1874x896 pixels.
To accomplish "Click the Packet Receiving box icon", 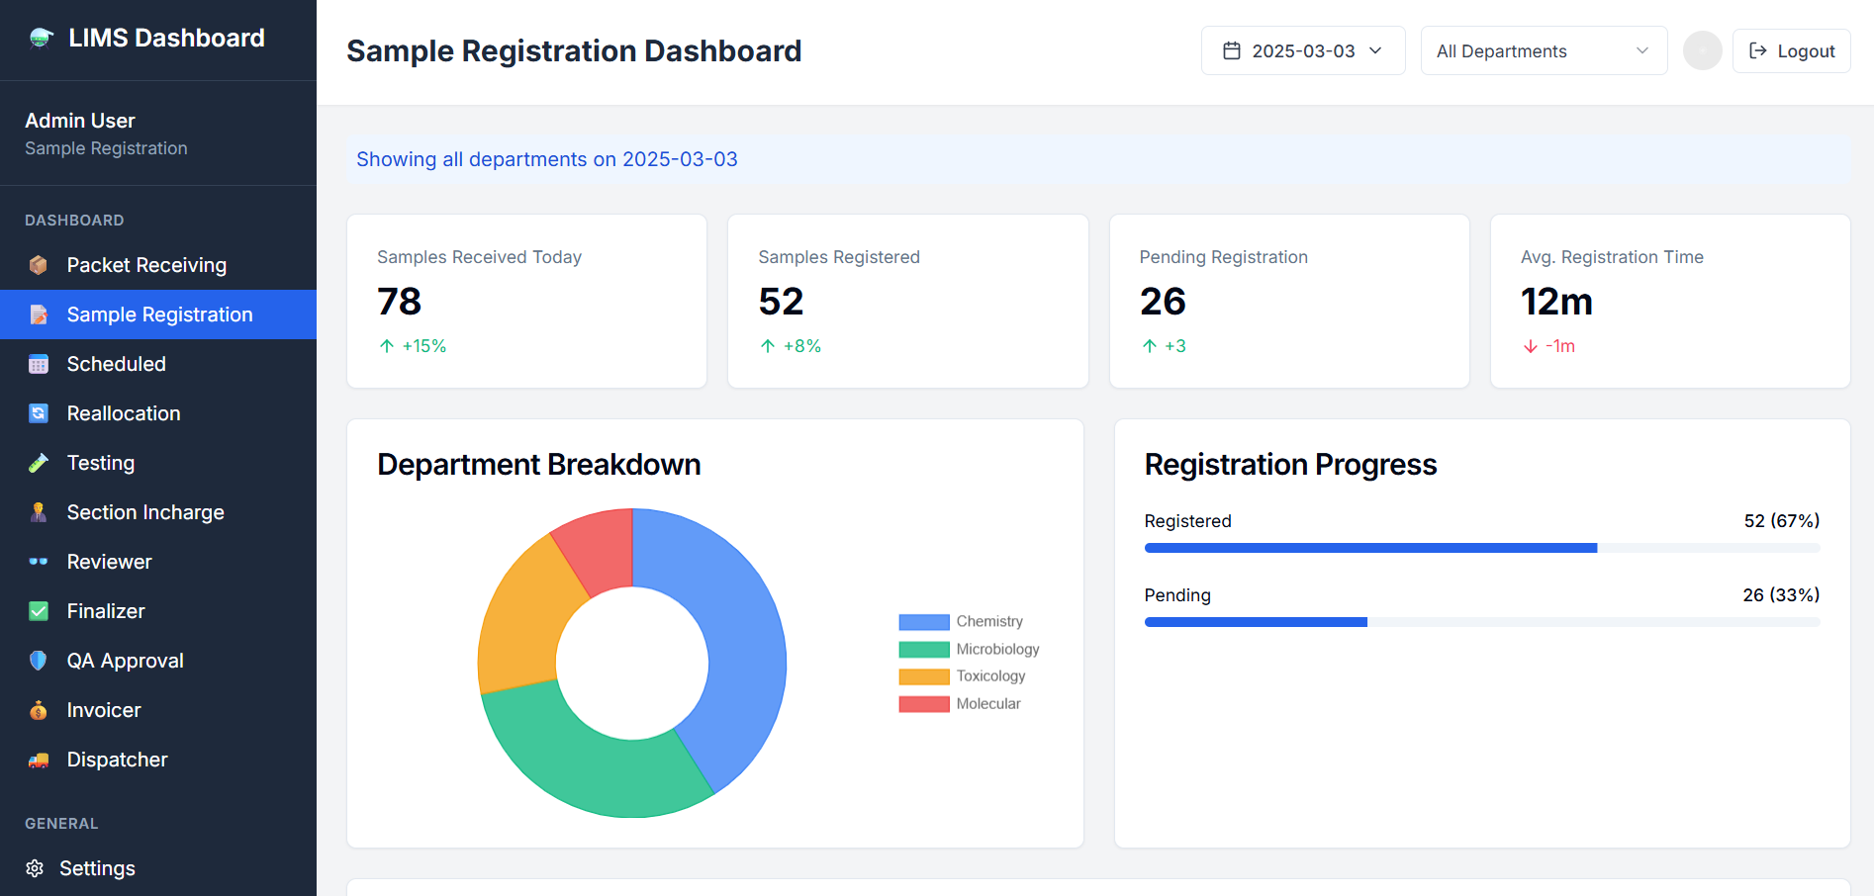I will click(x=39, y=265).
